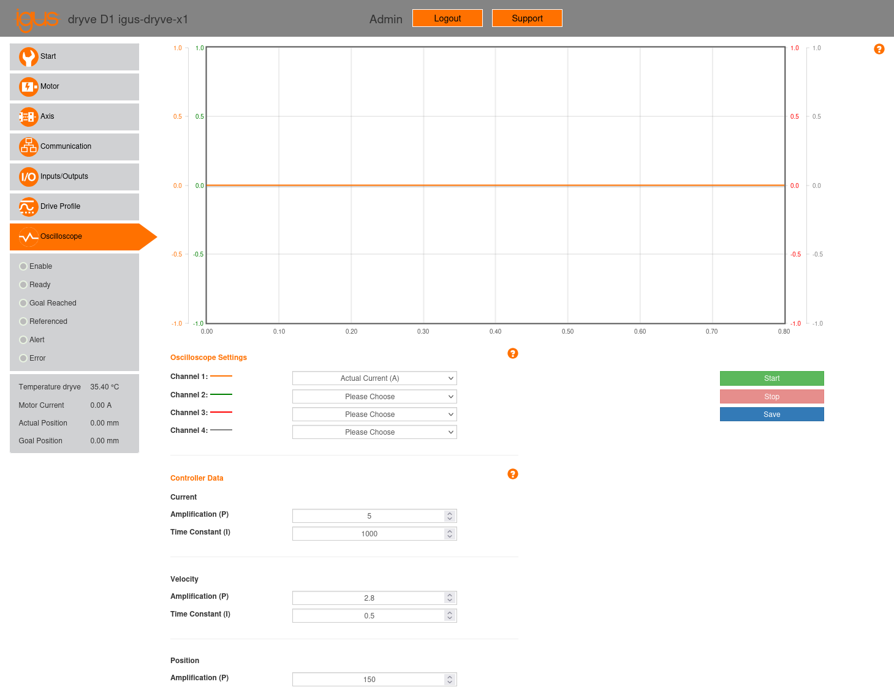Click the Referenced status indicator

pos(23,321)
